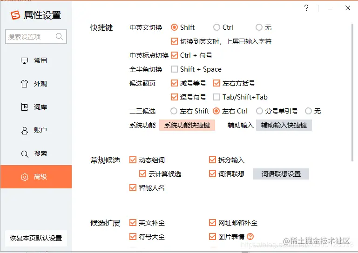This screenshot has width=358, height=253.
Task: Open 辅助输入快捷键 settings
Action: click(x=284, y=125)
